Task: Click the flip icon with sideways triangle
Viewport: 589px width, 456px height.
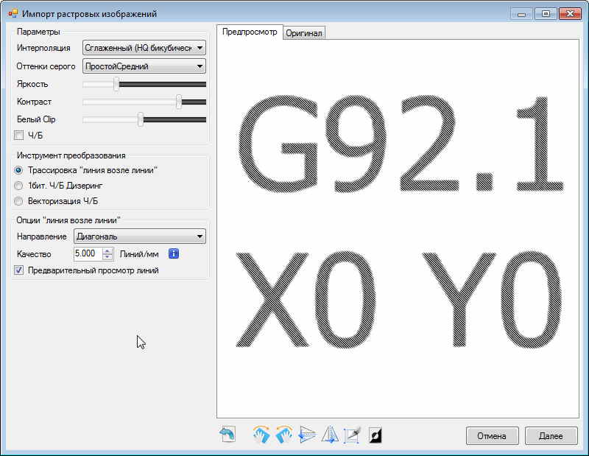Action: (307, 435)
